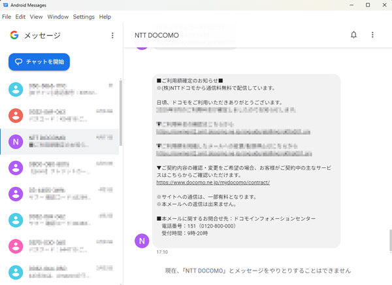This screenshot has width=392, height=285.
Task: Open the first conversation with teal avatar
Action: (x=59, y=90)
